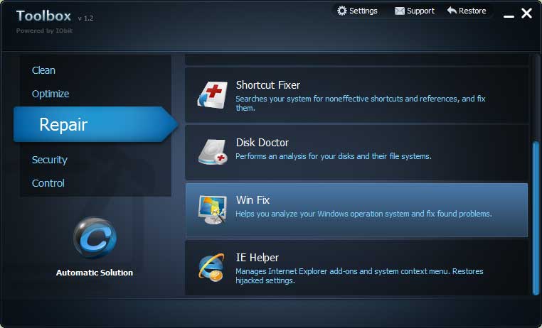Screen dimensions: 542x328
Task: Click the Restore text label
Action: point(472,11)
